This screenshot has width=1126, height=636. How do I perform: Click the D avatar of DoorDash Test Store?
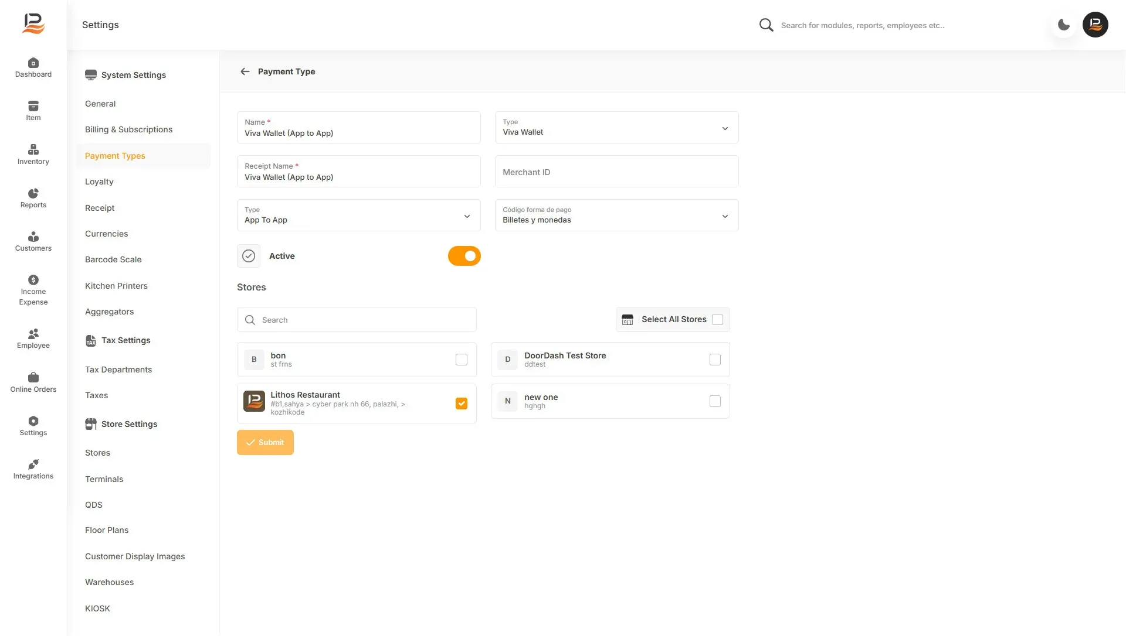(x=508, y=360)
